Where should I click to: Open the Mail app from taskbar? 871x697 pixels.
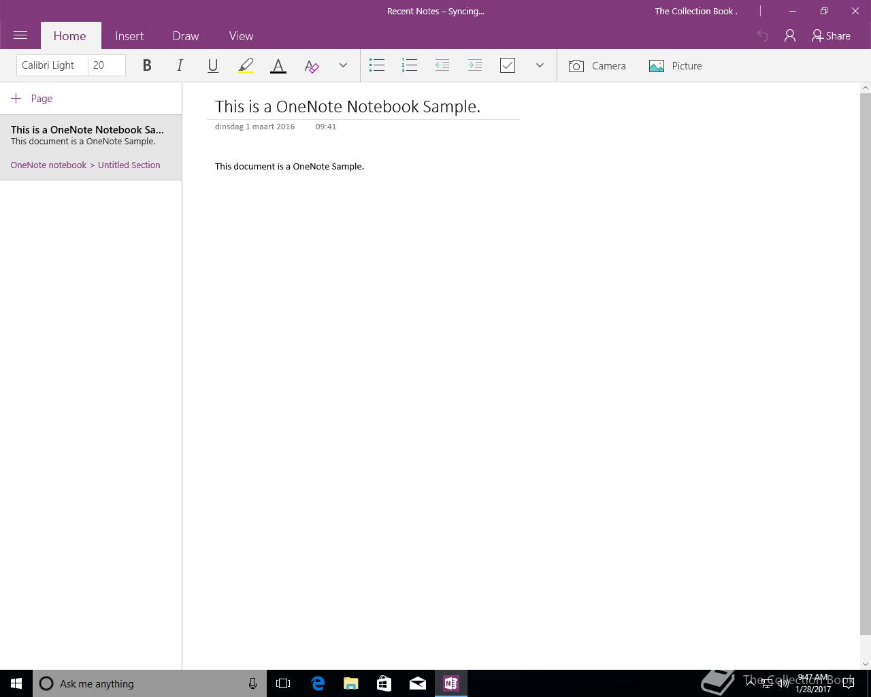[x=418, y=683]
